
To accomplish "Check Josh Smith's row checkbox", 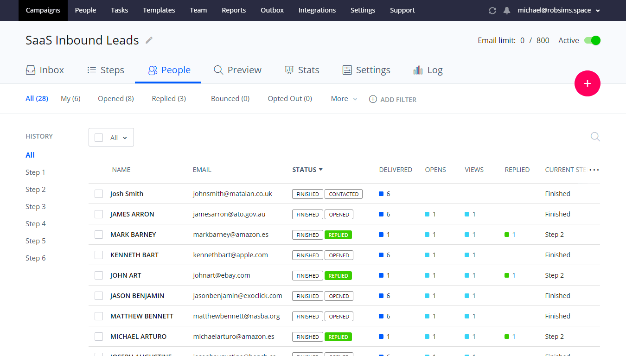I will coord(99,194).
